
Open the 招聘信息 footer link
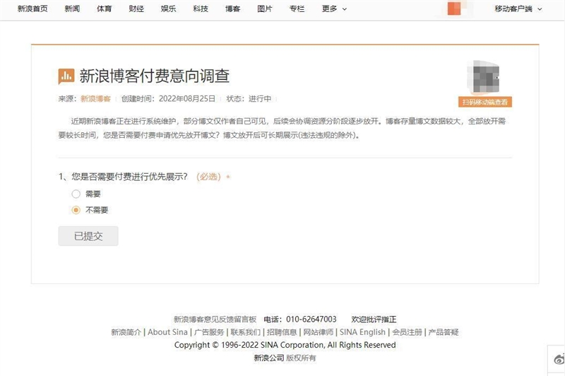pyautogui.click(x=282, y=332)
